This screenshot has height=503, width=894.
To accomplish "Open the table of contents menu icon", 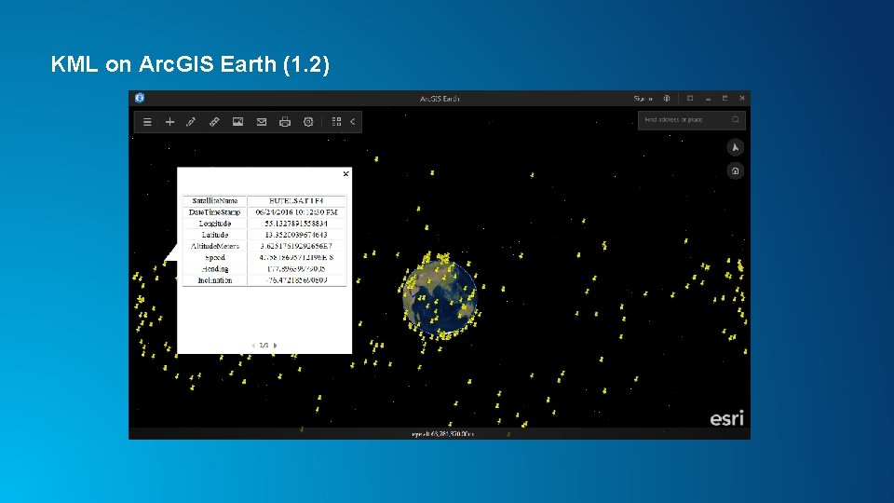I will [147, 121].
